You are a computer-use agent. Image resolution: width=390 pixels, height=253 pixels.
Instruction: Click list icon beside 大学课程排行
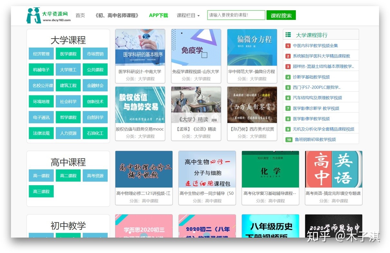288,35
